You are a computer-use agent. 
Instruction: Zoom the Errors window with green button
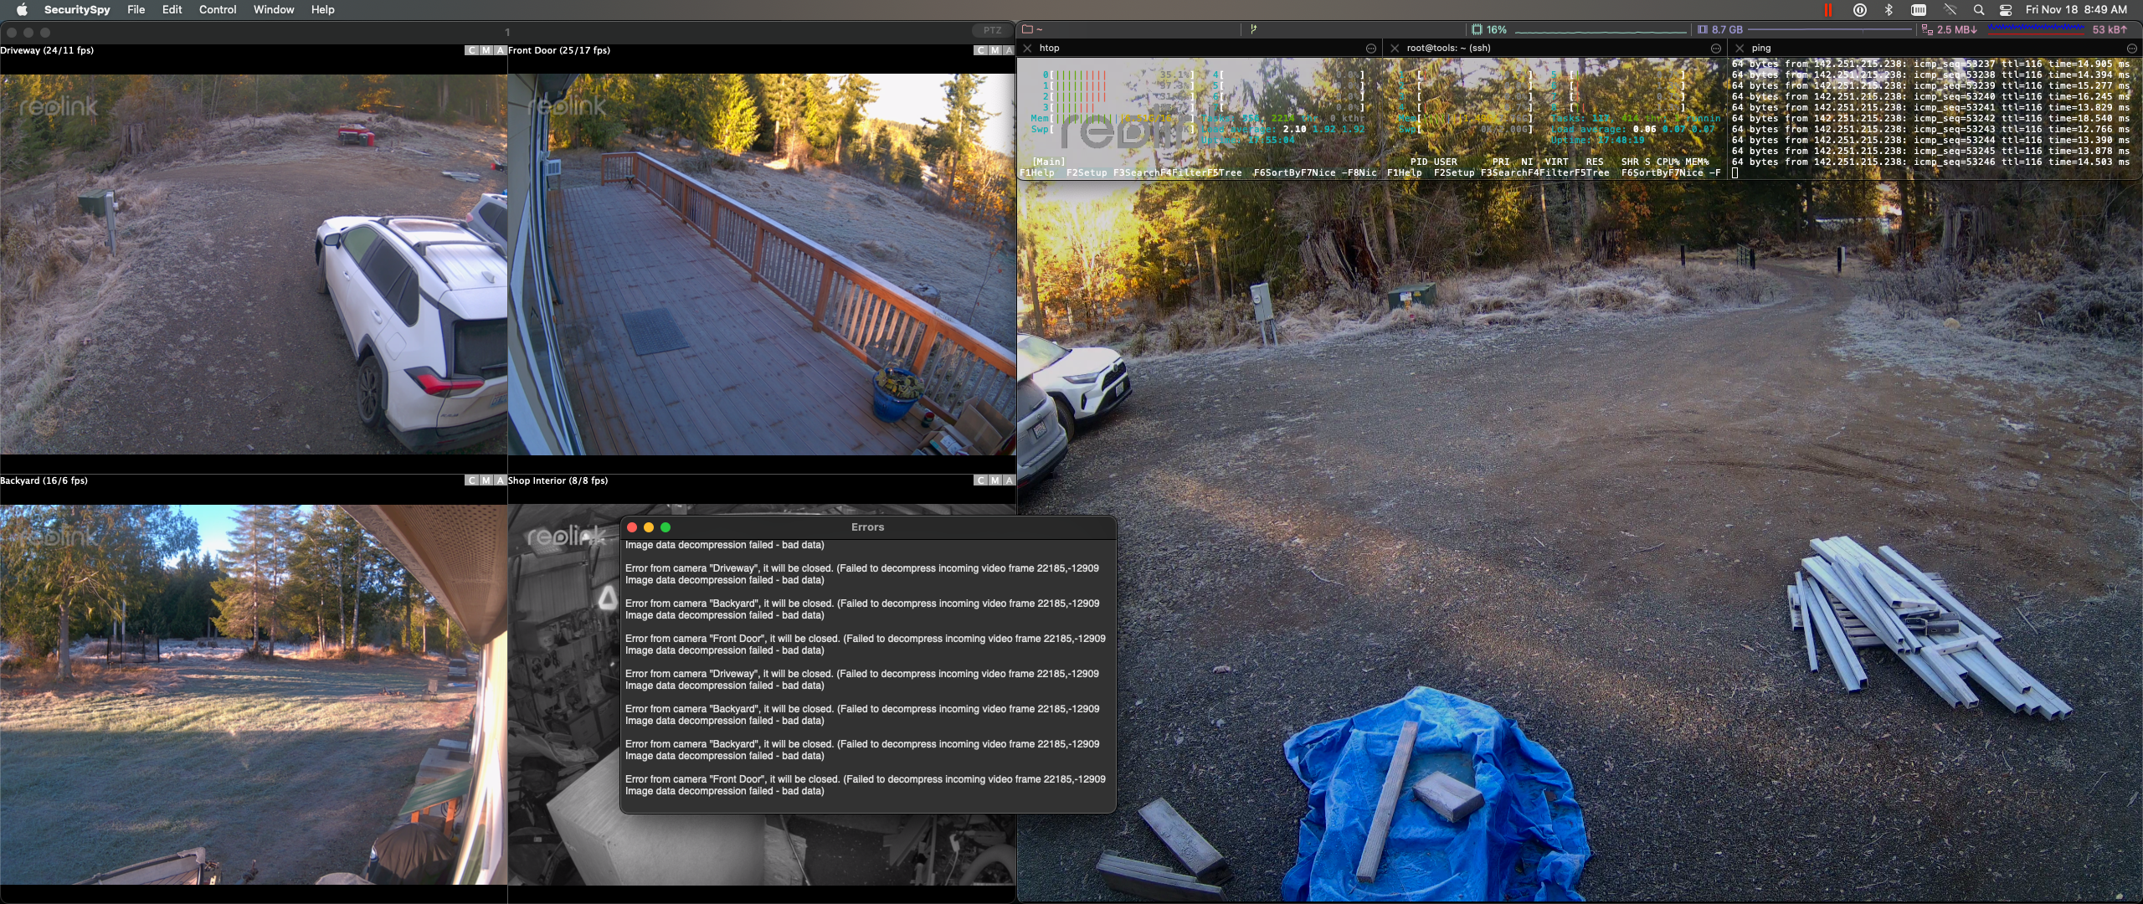pos(666,527)
